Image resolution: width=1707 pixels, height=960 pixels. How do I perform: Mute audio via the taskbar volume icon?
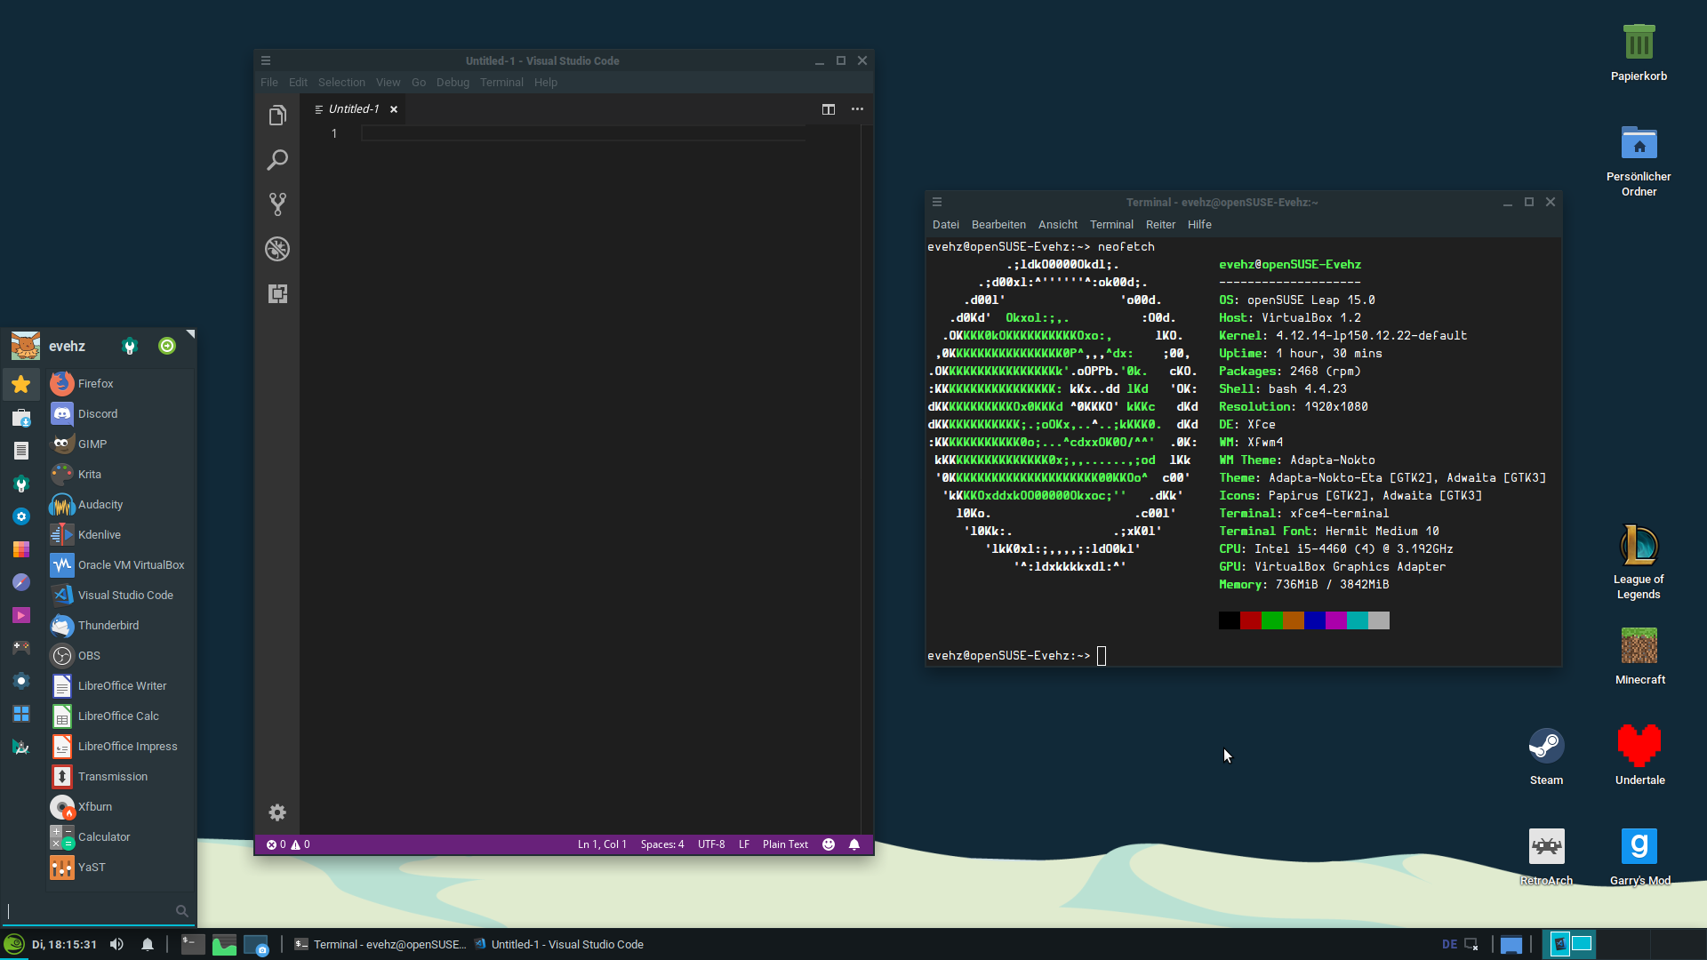coord(116,944)
